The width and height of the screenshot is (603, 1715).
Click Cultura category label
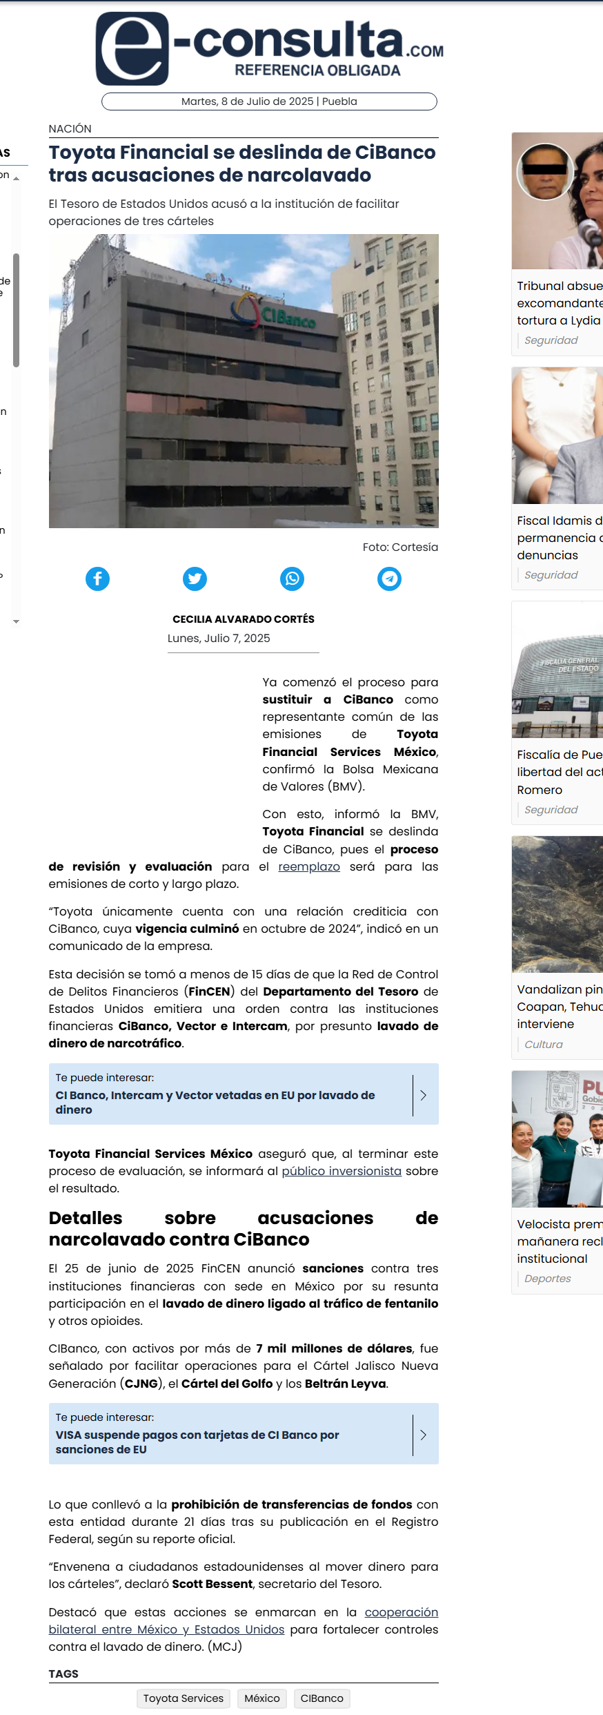point(544,1045)
